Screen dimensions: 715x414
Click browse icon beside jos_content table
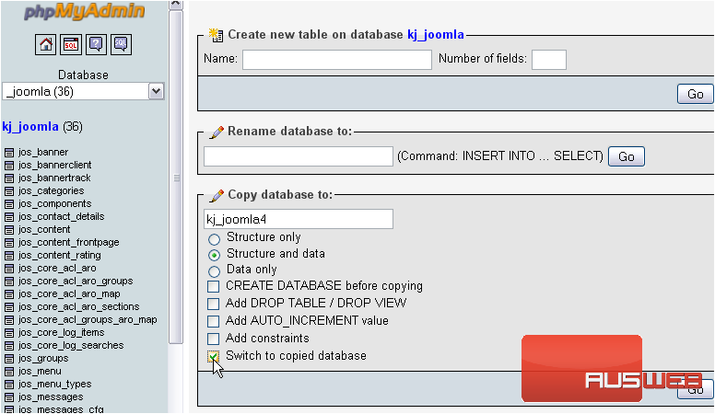tap(9, 230)
